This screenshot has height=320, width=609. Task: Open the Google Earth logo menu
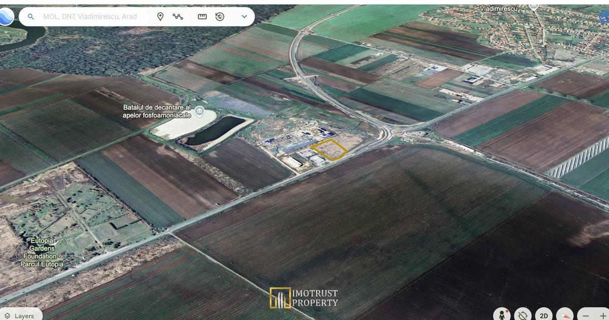(5, 17)
